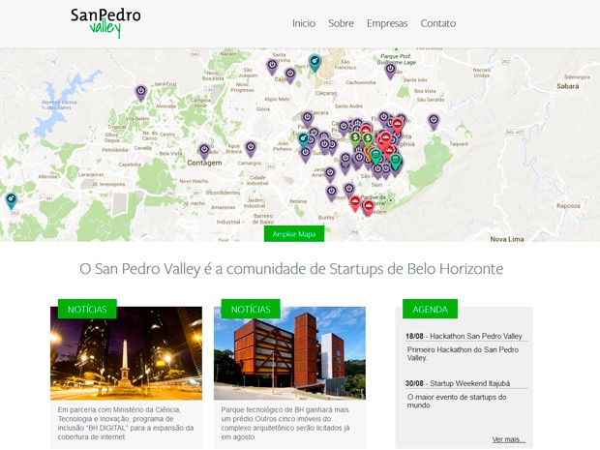Open the Inicio menu item
The width and height of the screenshot is (600, 450).
click(x=304, y=23)
